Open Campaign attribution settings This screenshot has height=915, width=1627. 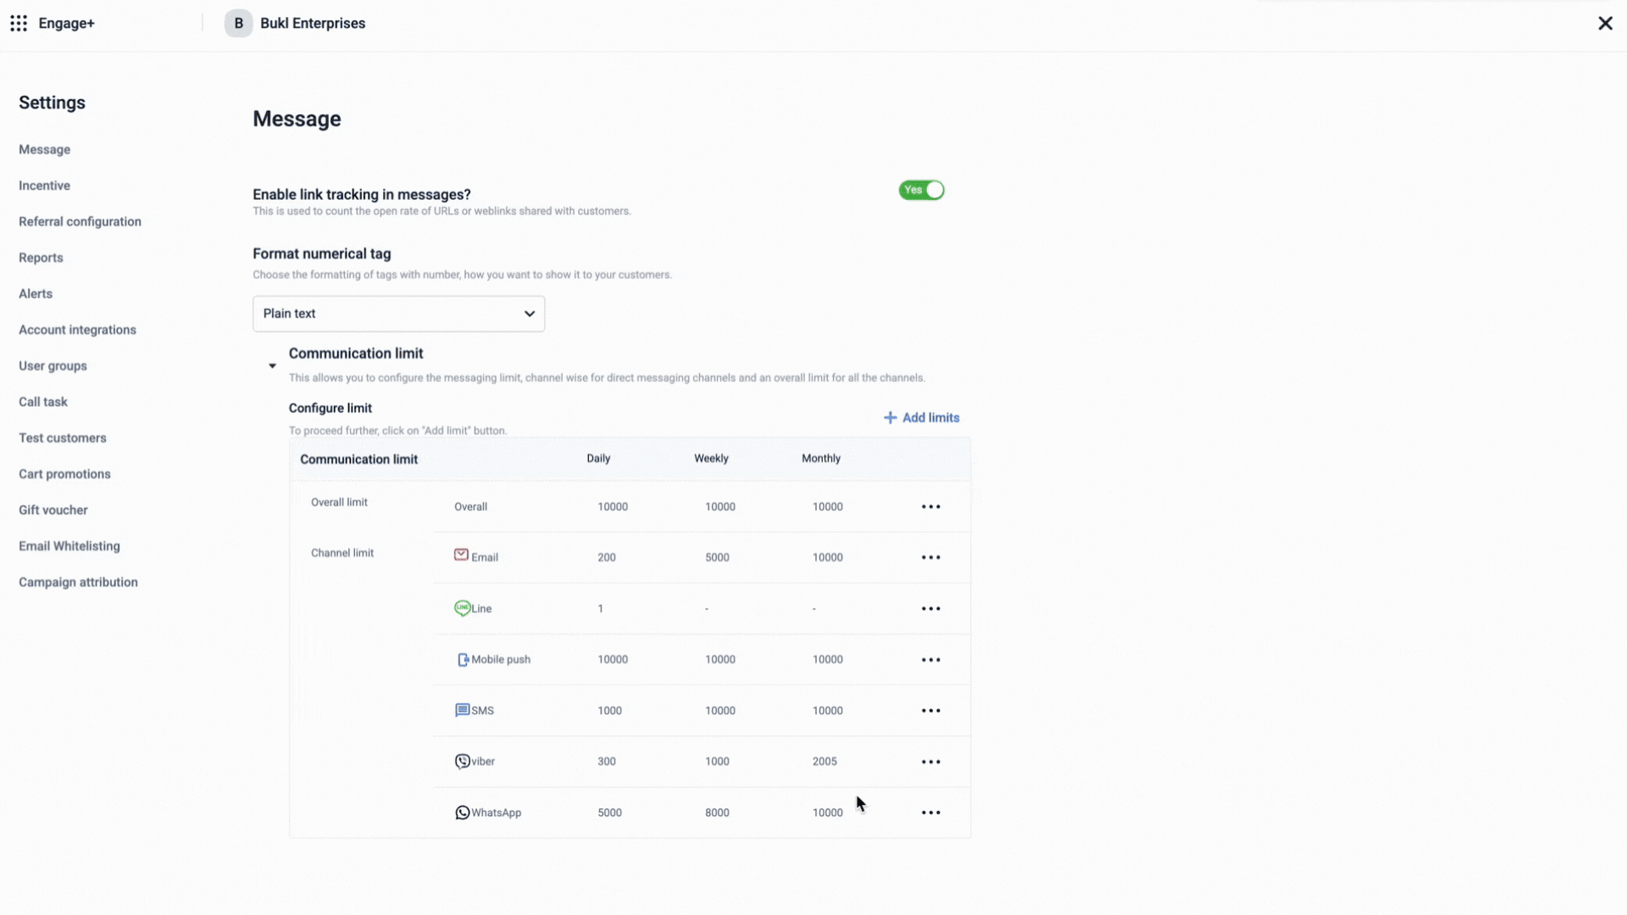pyautogui.click(x=78, y=582)
